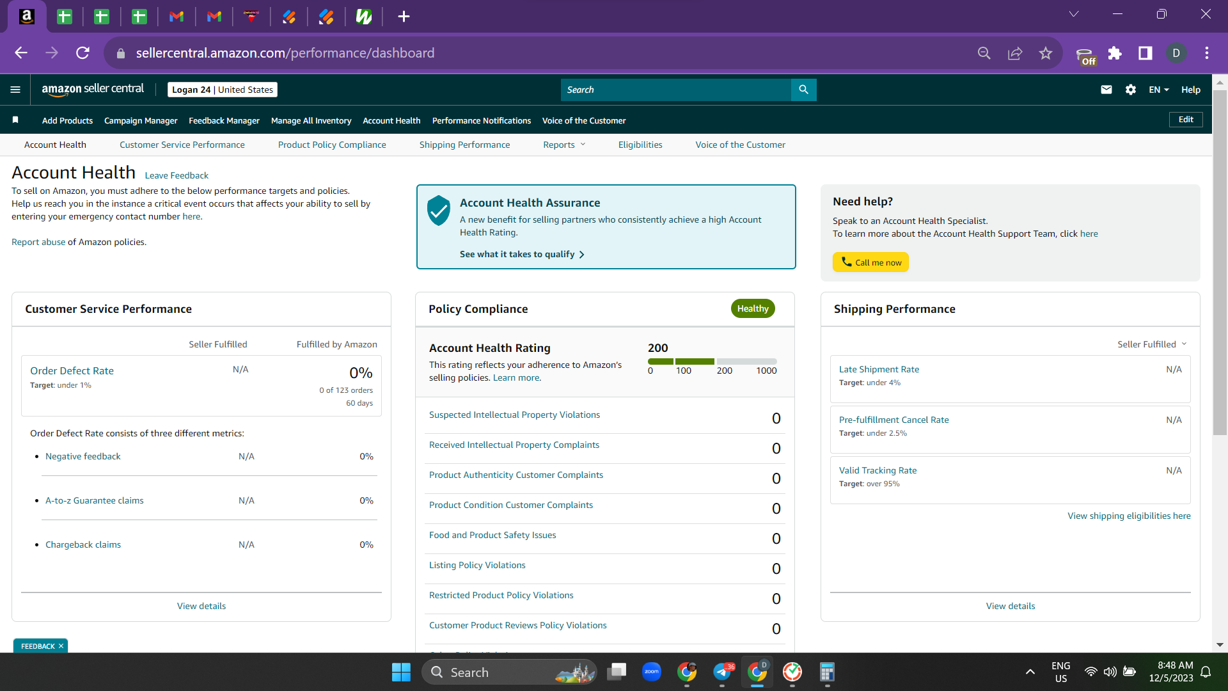Show hidden system tray icons chevron

click(x=1030, y=672)
